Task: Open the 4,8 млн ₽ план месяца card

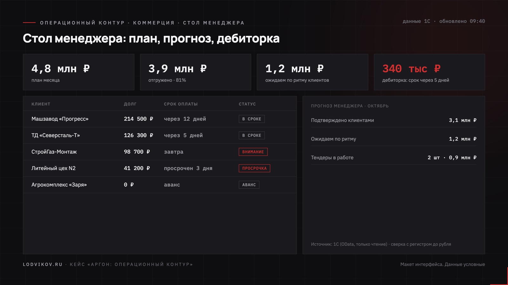Action: tap(78, 72)
